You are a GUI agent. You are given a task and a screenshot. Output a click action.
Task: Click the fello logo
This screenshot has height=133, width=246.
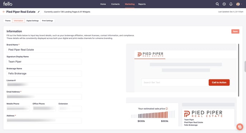pos(8,4)
